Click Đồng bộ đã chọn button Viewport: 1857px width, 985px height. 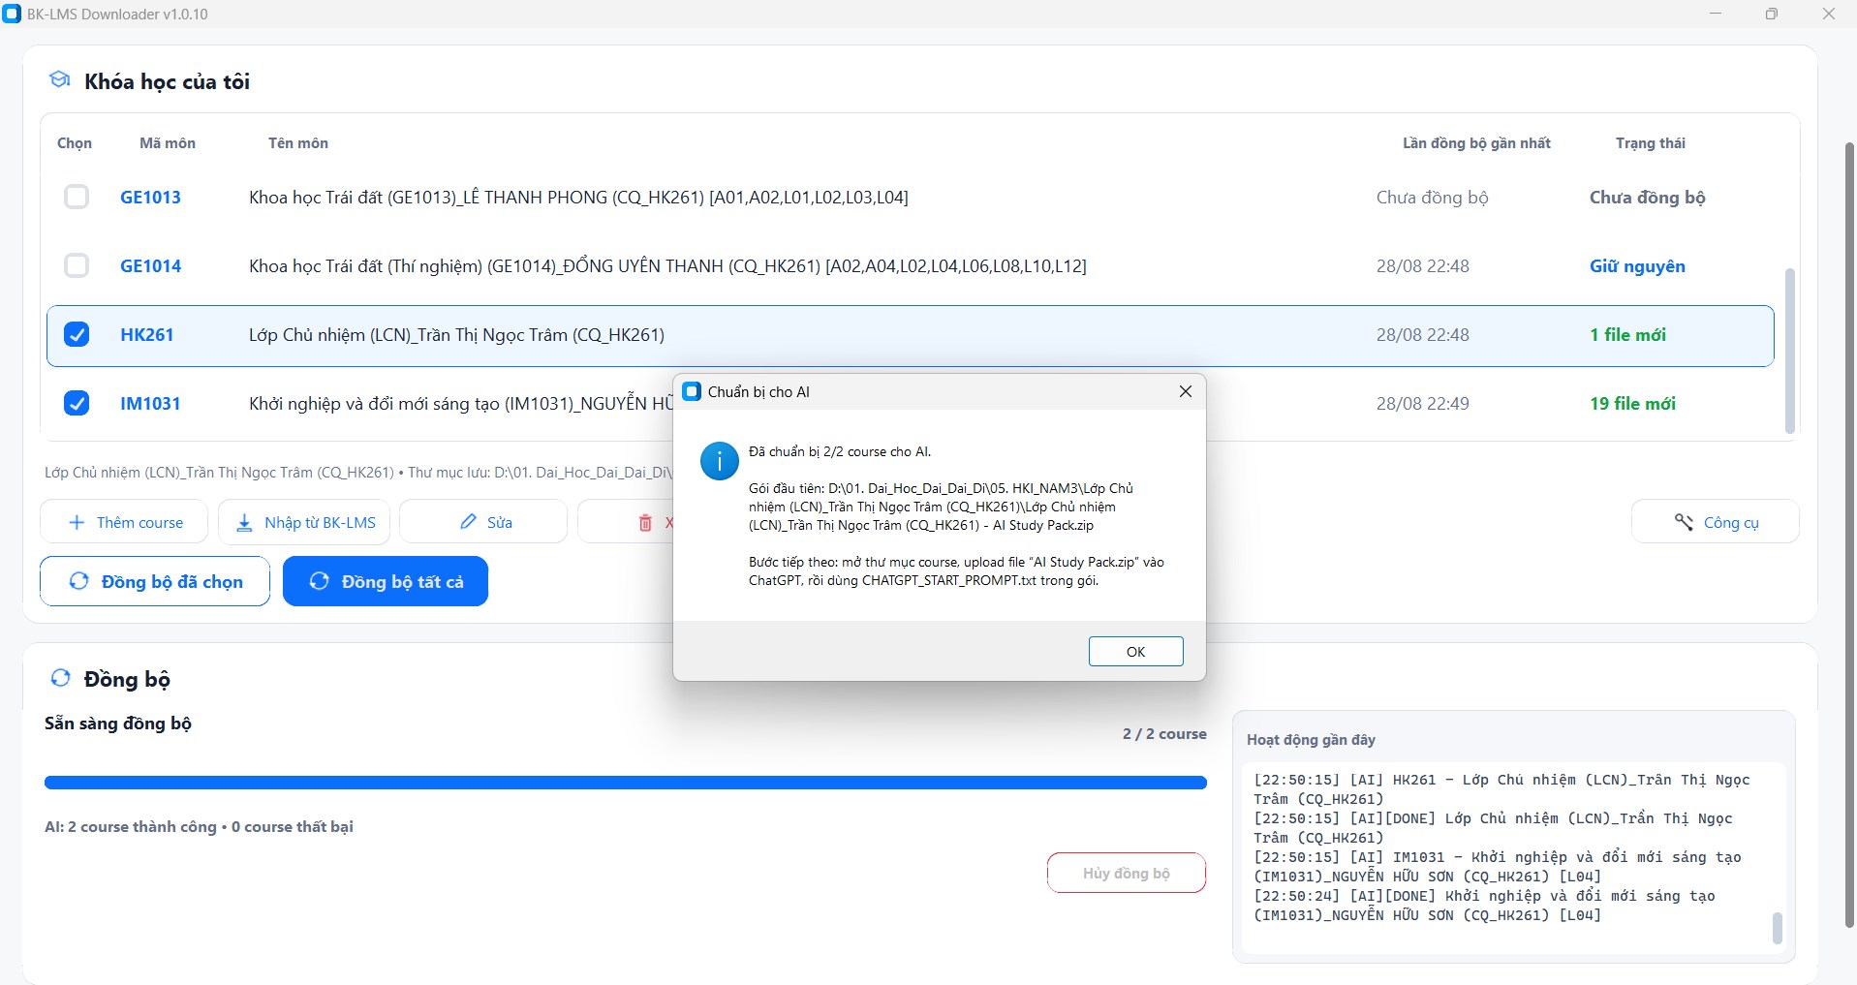pyautogui.click(x=155, y=581)
